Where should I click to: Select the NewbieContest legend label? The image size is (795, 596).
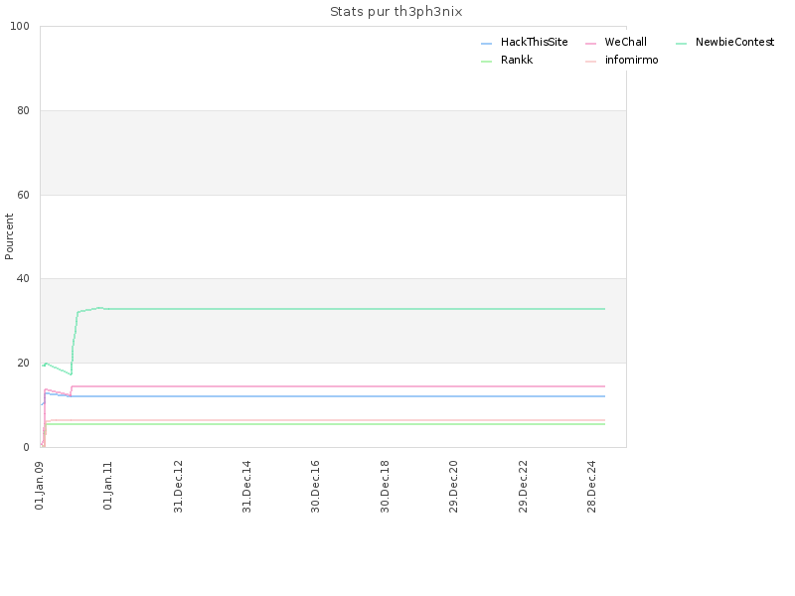(x=734, y=42)
